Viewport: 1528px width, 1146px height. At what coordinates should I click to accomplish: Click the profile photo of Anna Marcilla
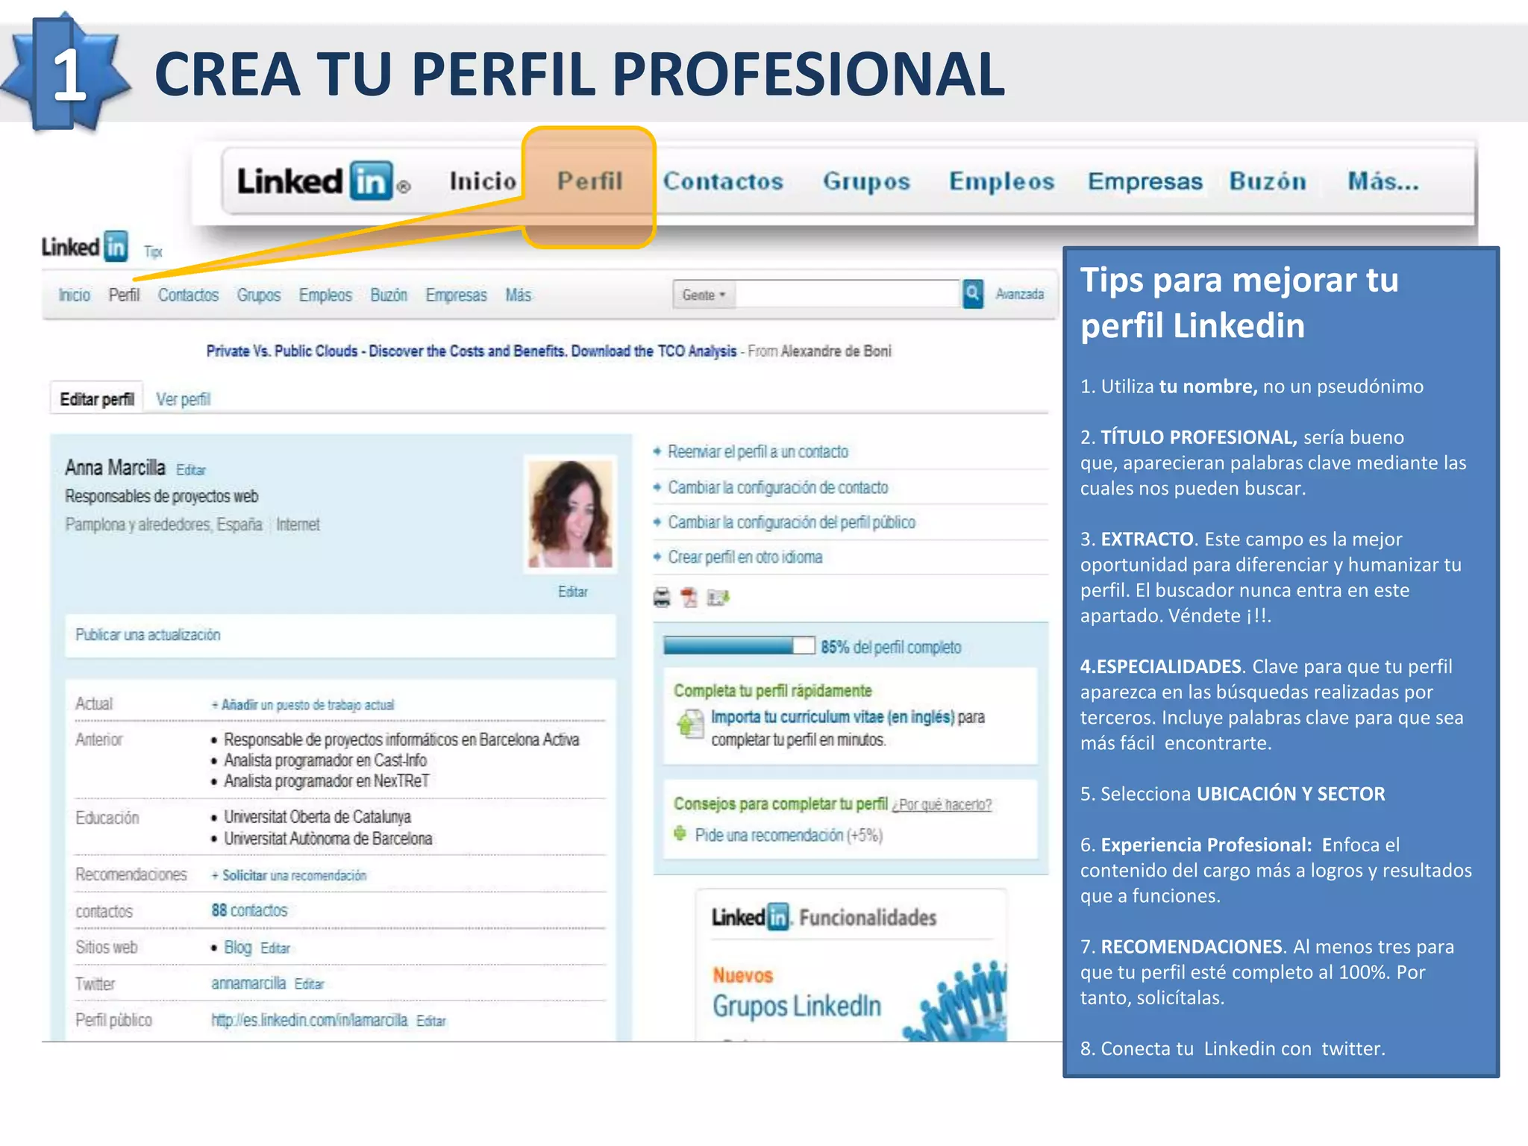pos(570,513)
